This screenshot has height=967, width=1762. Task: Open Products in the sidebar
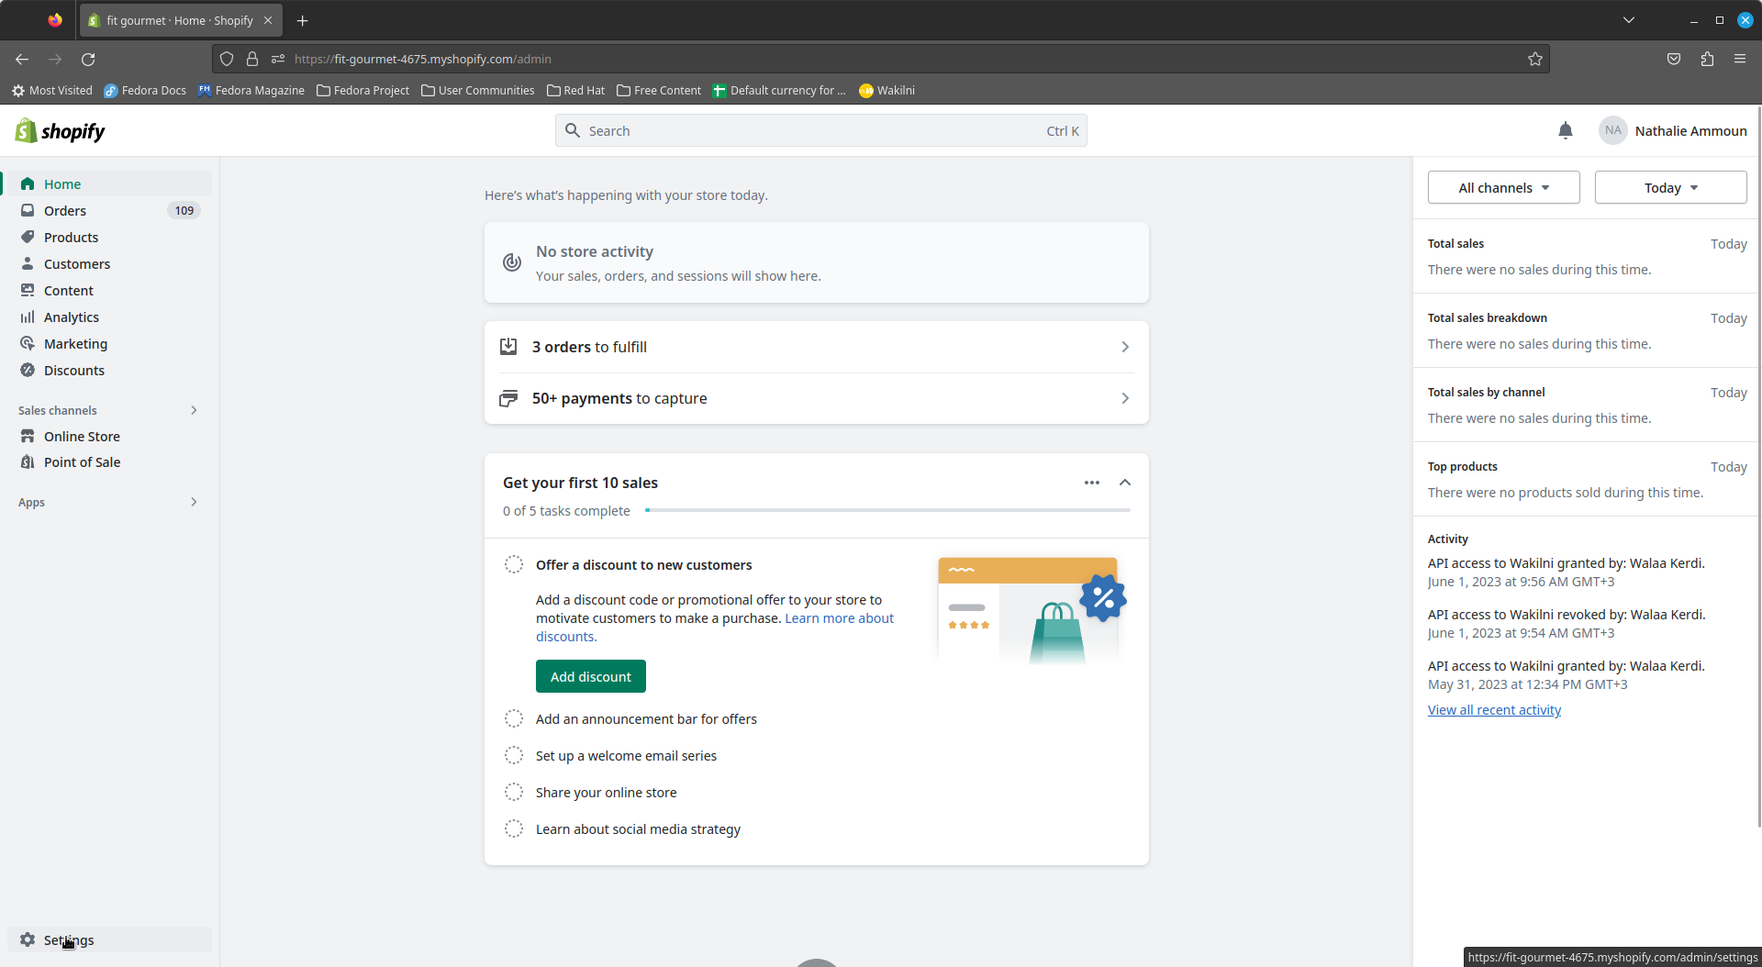[71, 237]
